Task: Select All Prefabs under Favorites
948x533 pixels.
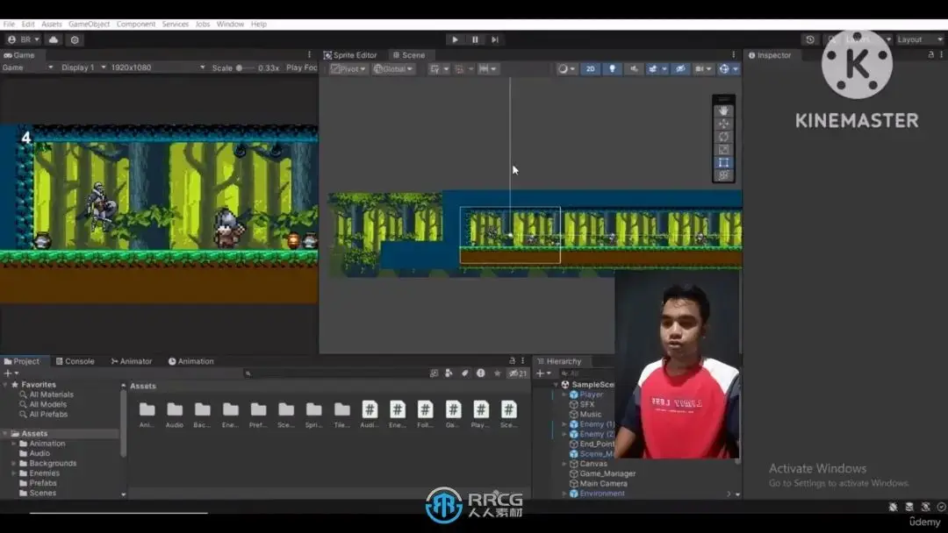Action: pyautogui.click(x=48, y=414)
